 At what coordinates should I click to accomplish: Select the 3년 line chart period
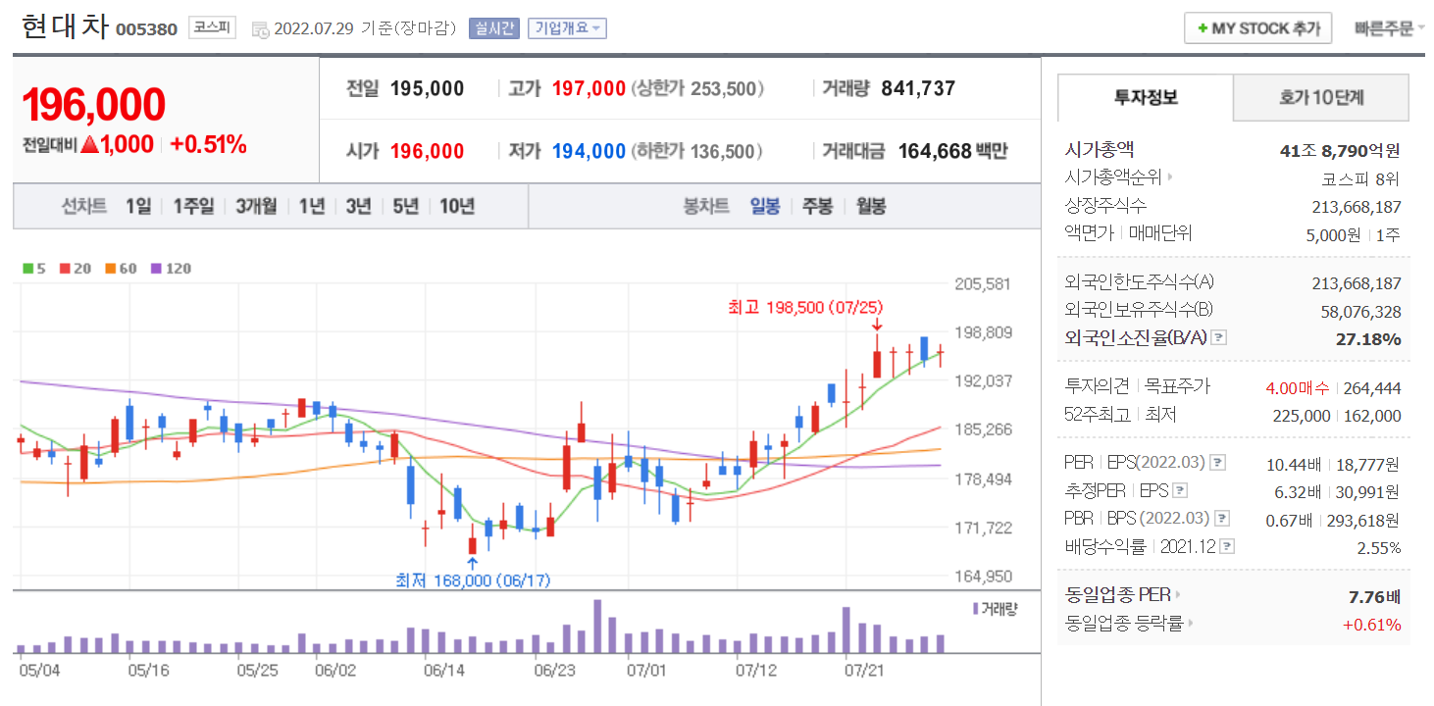(358, 206)
